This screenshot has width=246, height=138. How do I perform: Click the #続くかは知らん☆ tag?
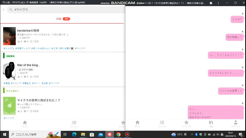click(x=41, y=48)
